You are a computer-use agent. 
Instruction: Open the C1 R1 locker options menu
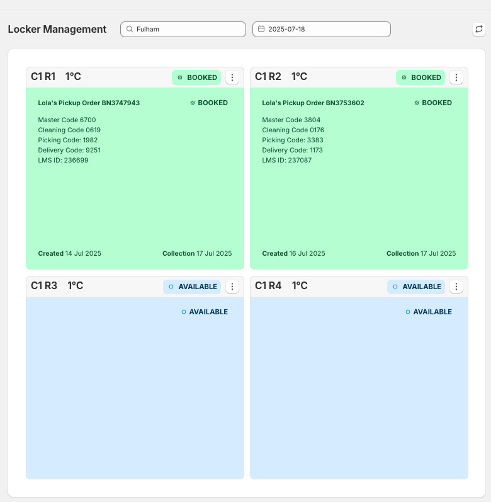click(x=232, y=77)
